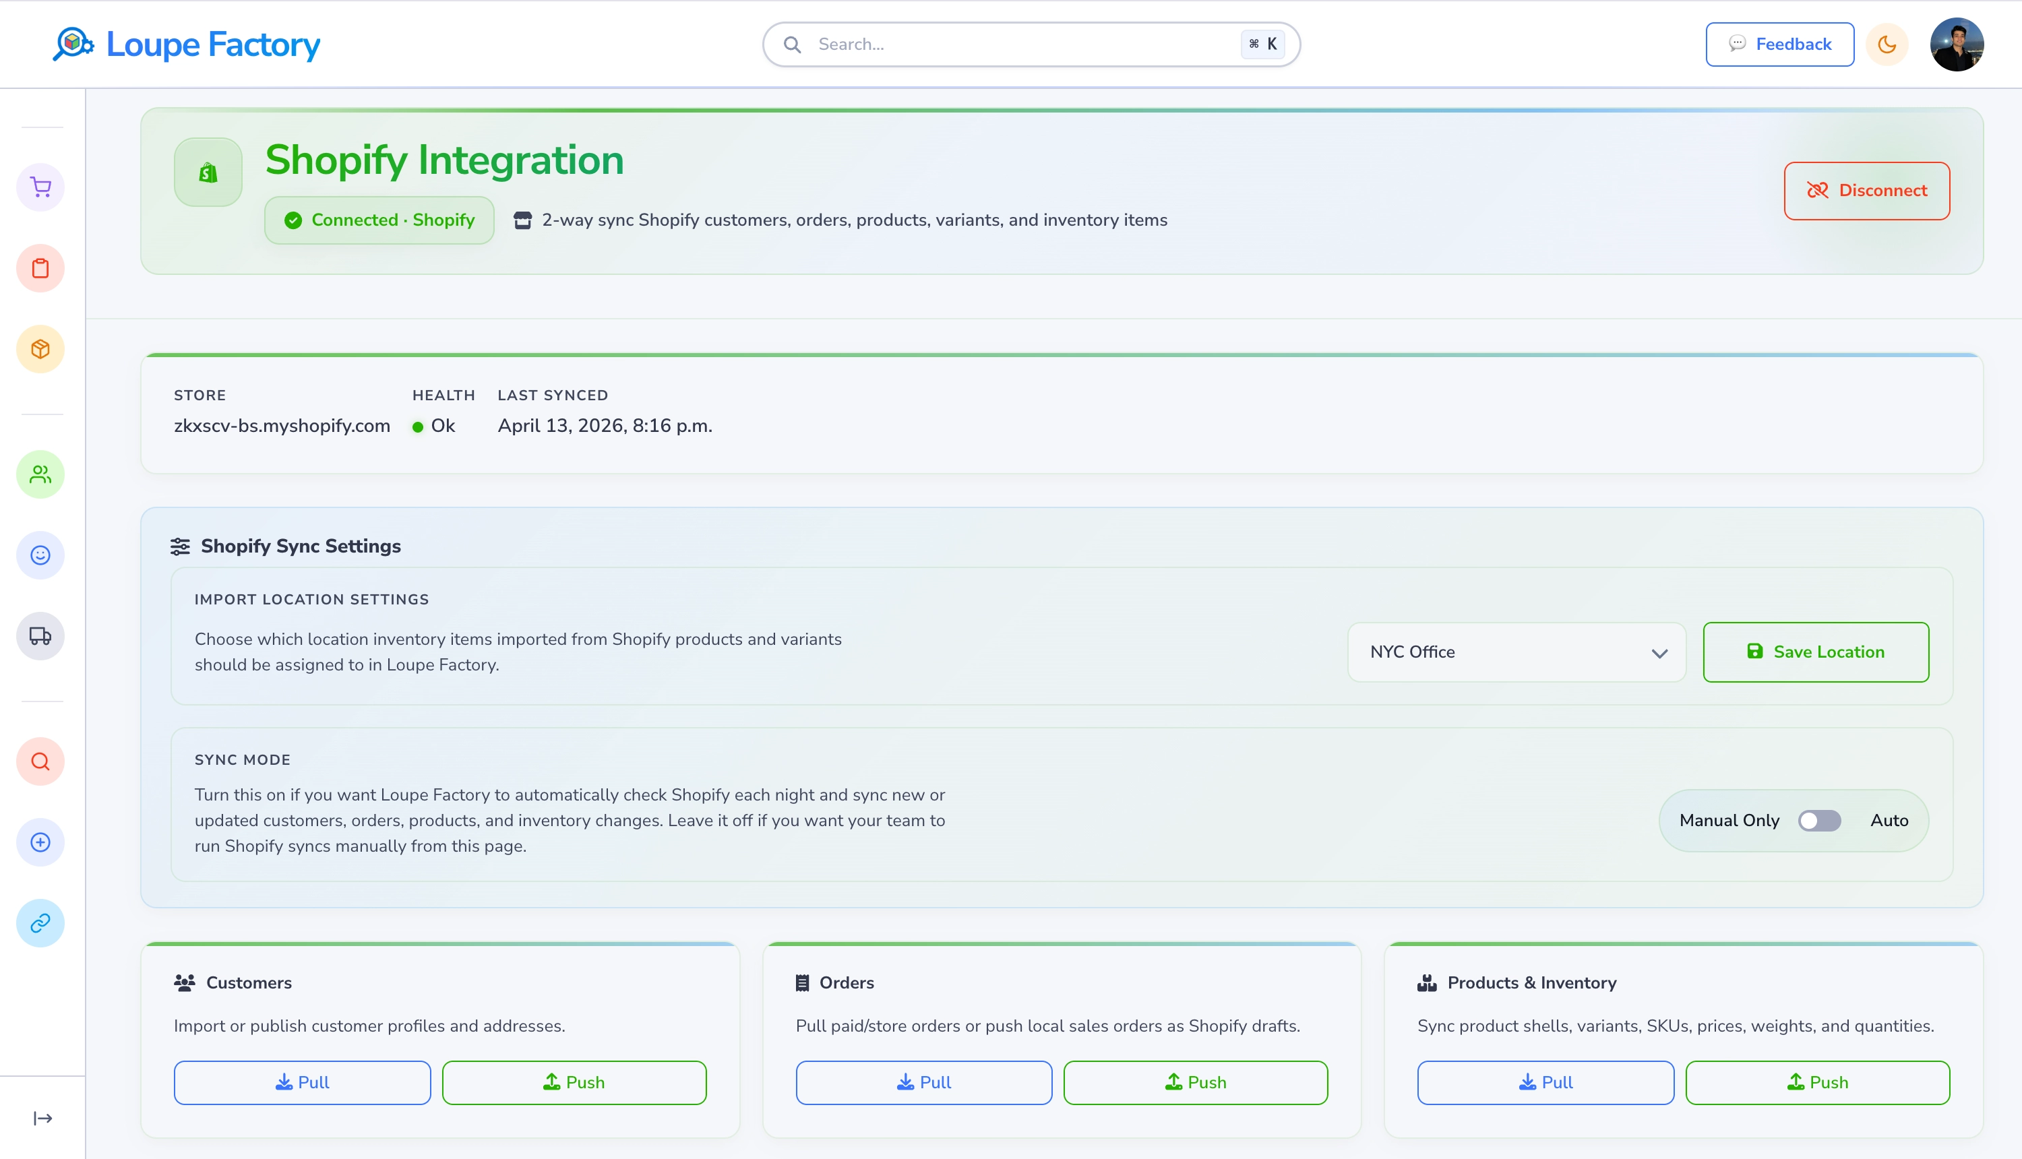Pull products and inventory from Shopify
Viewport: 2022px width, 1159px height.
point(1546,1083)
